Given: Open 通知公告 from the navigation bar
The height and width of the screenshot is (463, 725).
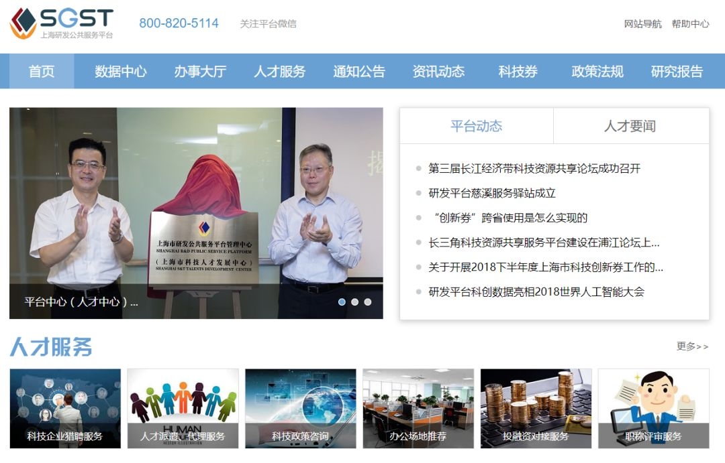Looking at the screenshot, I should coord(359,71).
